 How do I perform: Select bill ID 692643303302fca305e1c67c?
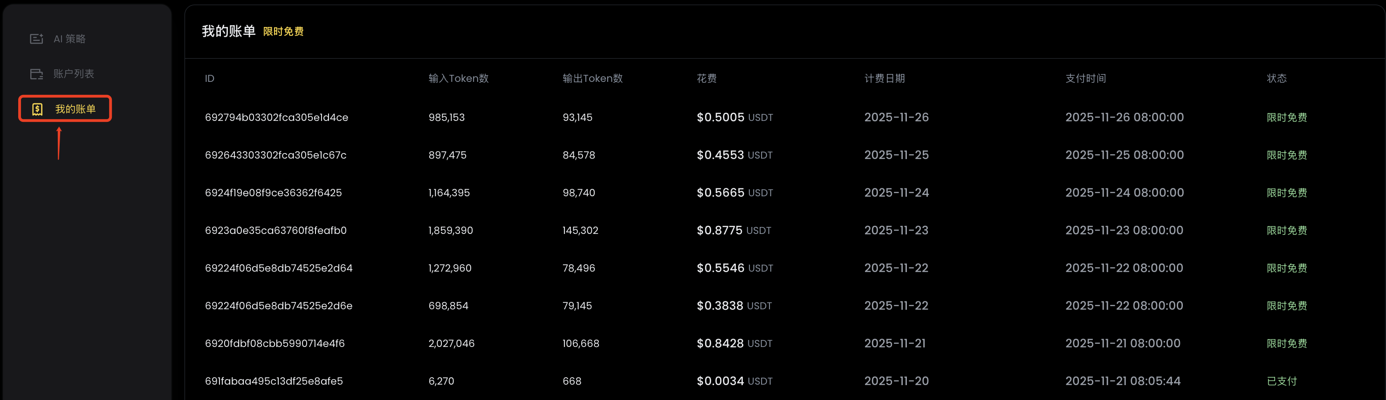tap(275, 155)
